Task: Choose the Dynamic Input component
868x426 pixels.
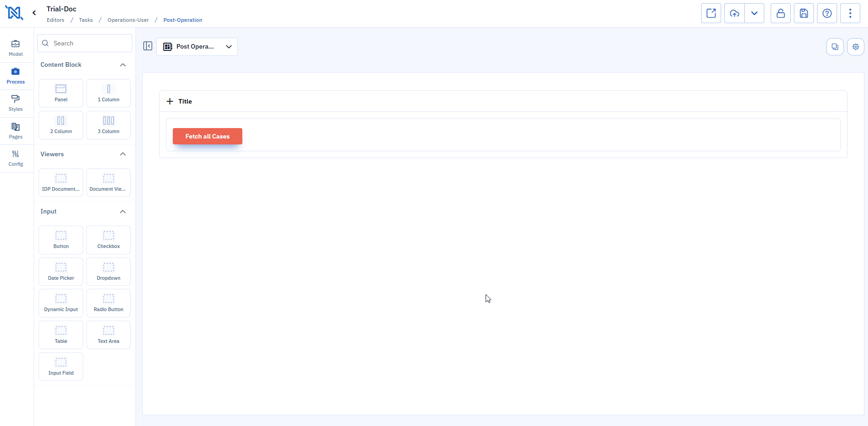Action: [61, 303]
